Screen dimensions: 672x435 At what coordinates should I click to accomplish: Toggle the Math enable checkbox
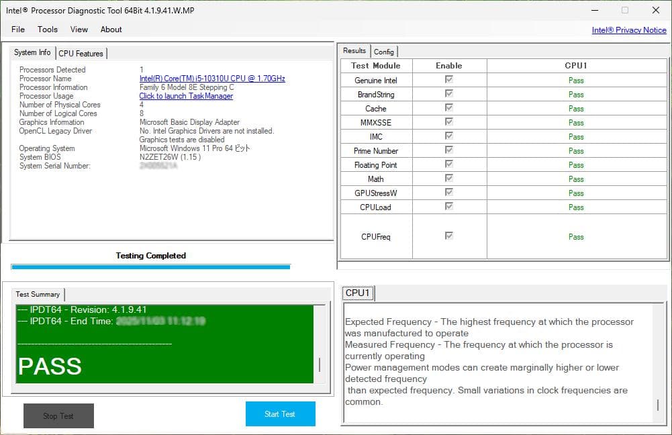(x=448, y=178)
